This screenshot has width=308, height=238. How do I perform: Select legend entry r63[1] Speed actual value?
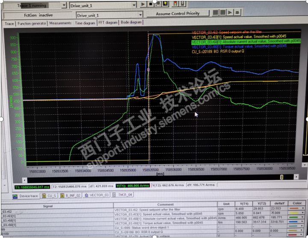tap(239, 37)
